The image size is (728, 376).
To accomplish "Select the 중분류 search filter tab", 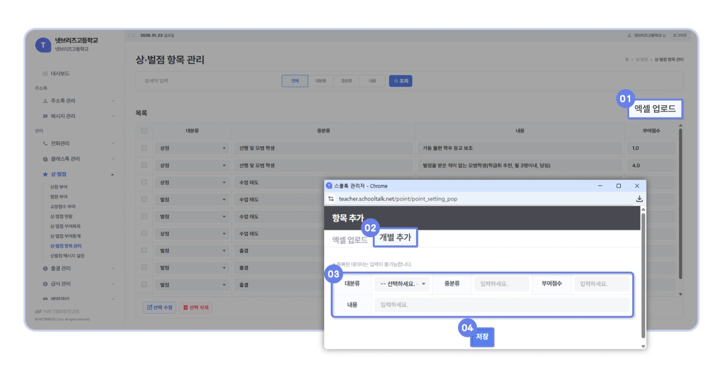I will pyautogui.click(x=347, y=81).
